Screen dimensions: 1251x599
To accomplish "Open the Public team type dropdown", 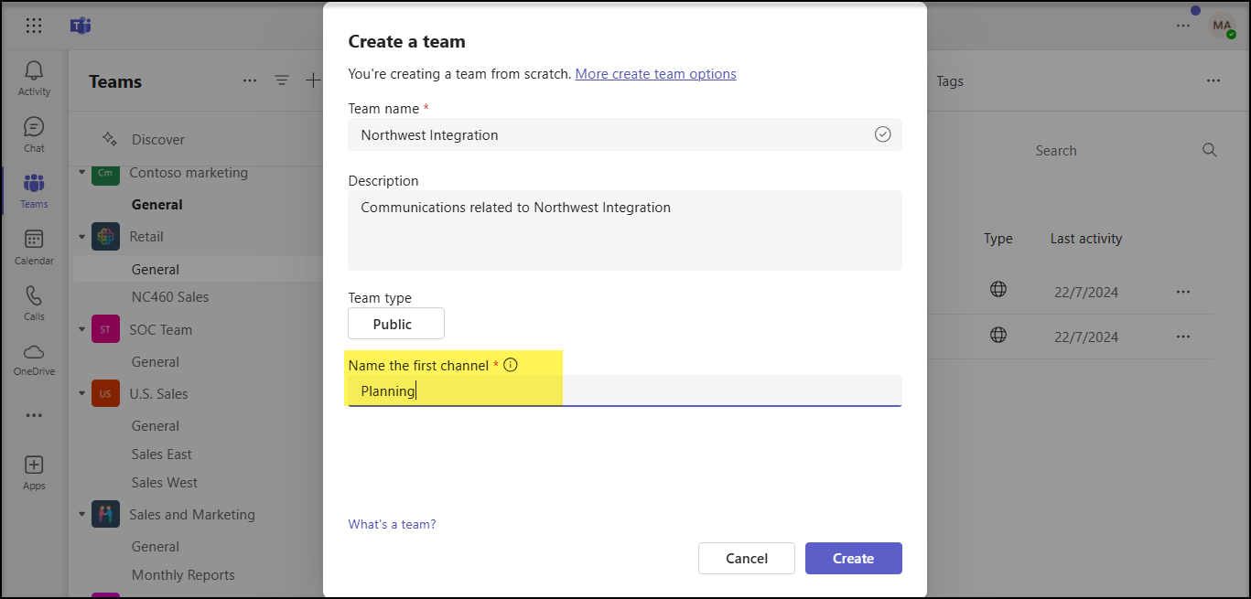I will click(395, 324).
